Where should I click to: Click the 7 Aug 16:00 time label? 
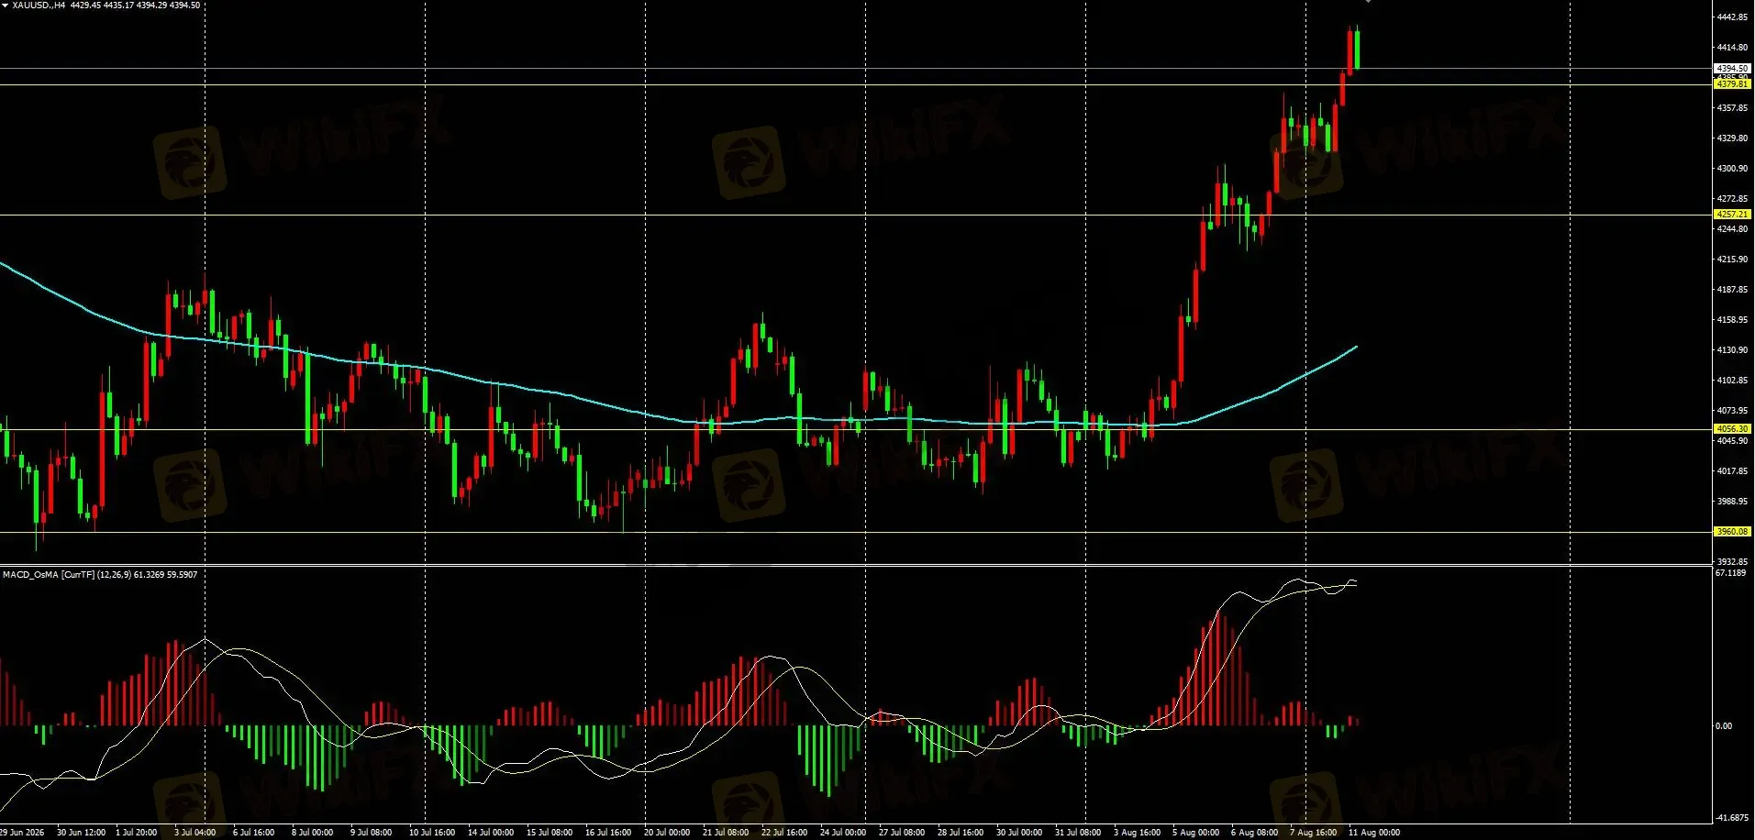click(x=1313, y=833)
